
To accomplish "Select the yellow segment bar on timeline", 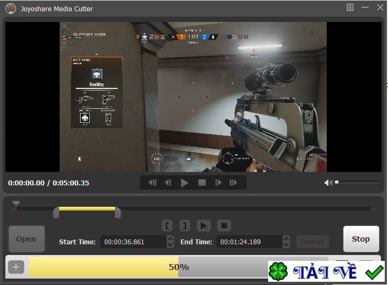I will click(x=87, y=209).
